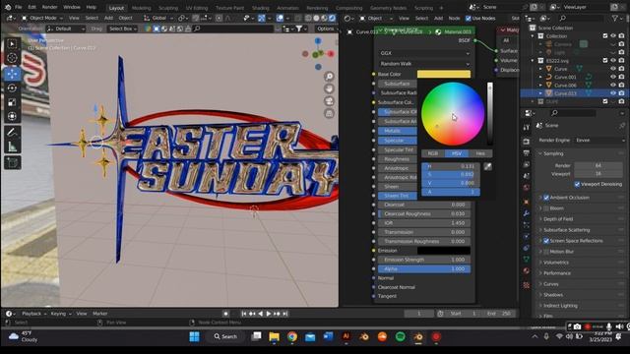Choose the Select Box tool icon
Viewport: 630px width, 354px height.
pos(12,43)
